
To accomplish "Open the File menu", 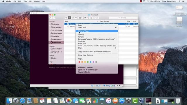I will [15, 1].
